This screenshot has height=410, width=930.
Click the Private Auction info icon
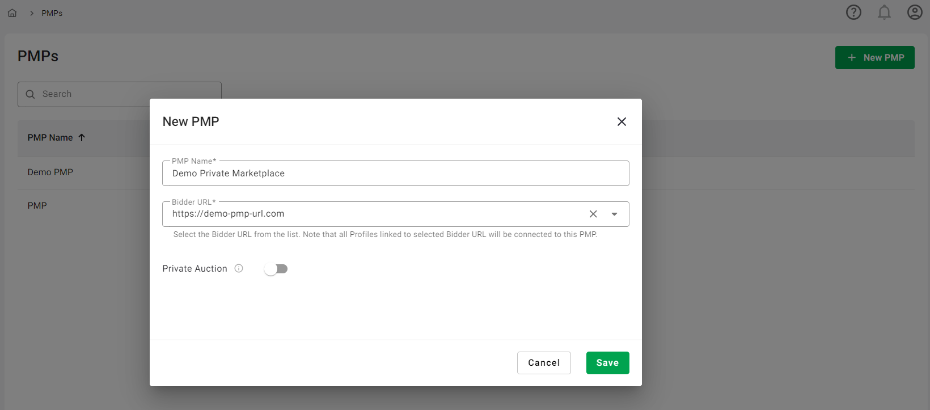(239, 269)
